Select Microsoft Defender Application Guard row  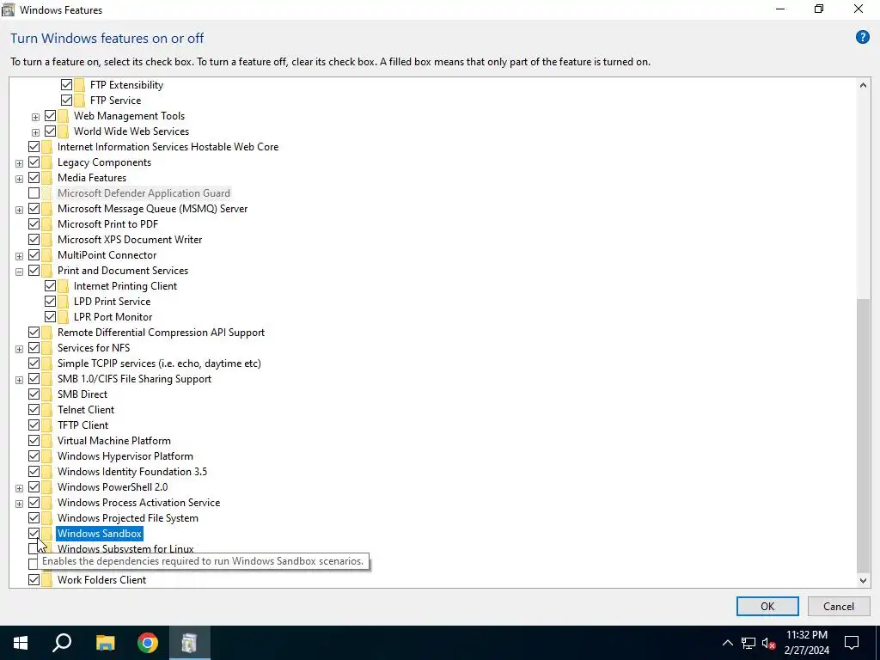[144, 193]
